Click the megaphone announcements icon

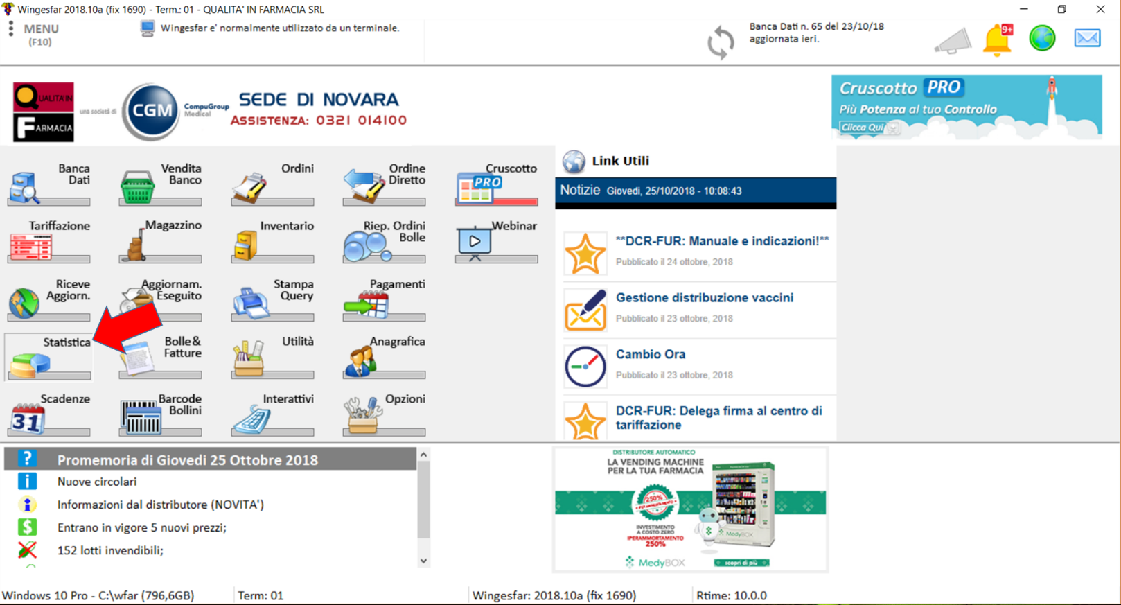[x=953, y=41]
